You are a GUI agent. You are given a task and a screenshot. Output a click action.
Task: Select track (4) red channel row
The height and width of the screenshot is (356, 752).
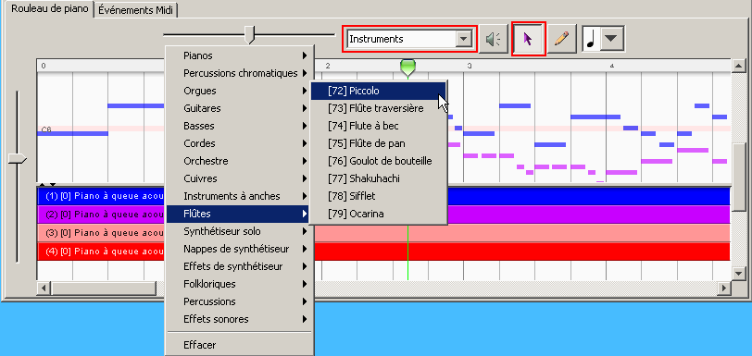click(x=383, y=252)
